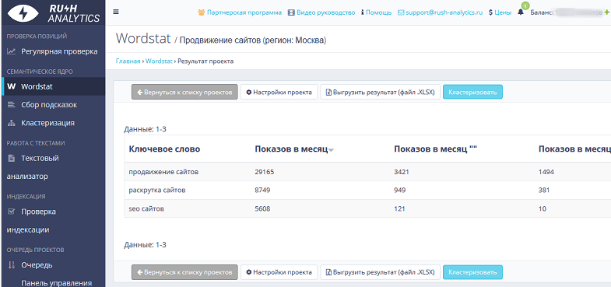The height and width of the screenshot is (287, 611).
Task: Click value 1494 cell
Action: tap(546, 172)
